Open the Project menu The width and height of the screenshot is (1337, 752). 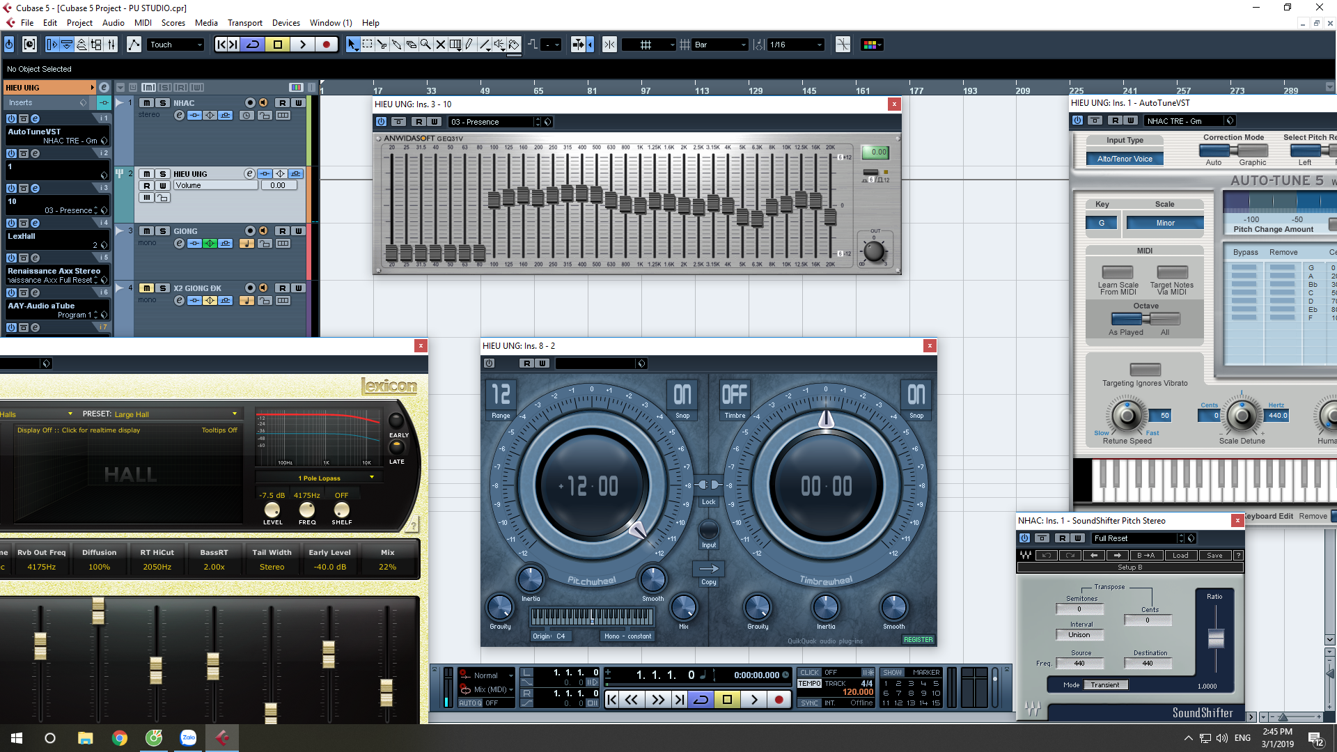(79, 23)
